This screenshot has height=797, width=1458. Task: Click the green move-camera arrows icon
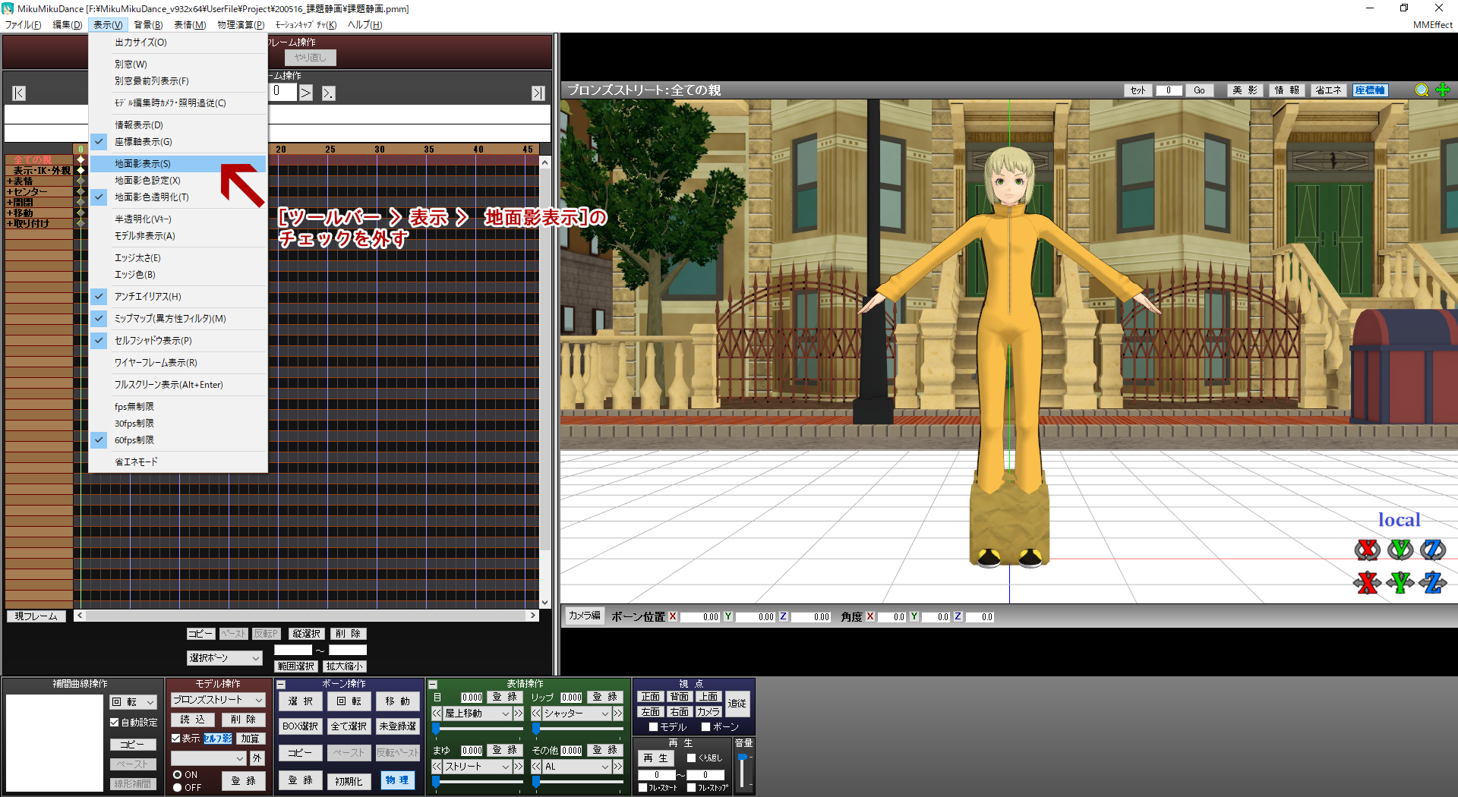pyautogui.click(x=1443, y=90)
